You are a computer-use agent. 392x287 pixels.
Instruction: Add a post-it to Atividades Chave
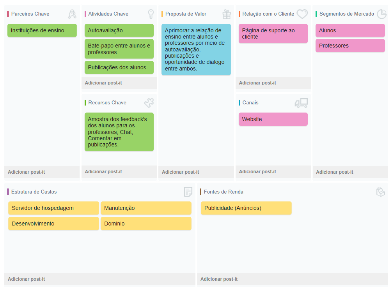[x=103, y=83]
